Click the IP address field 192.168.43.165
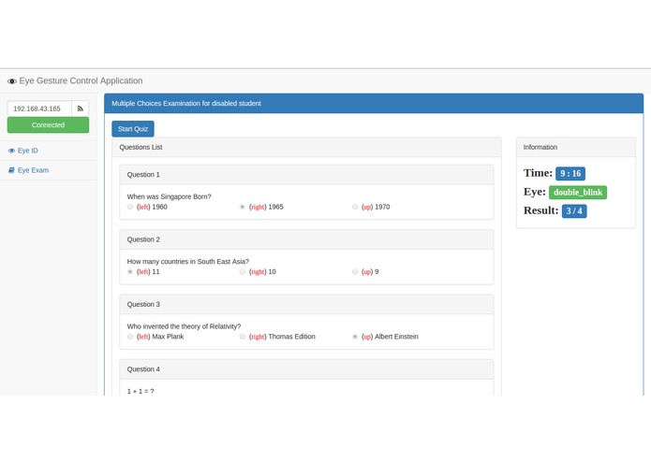This screenshot has height=462, width=651. click(39, 108)
